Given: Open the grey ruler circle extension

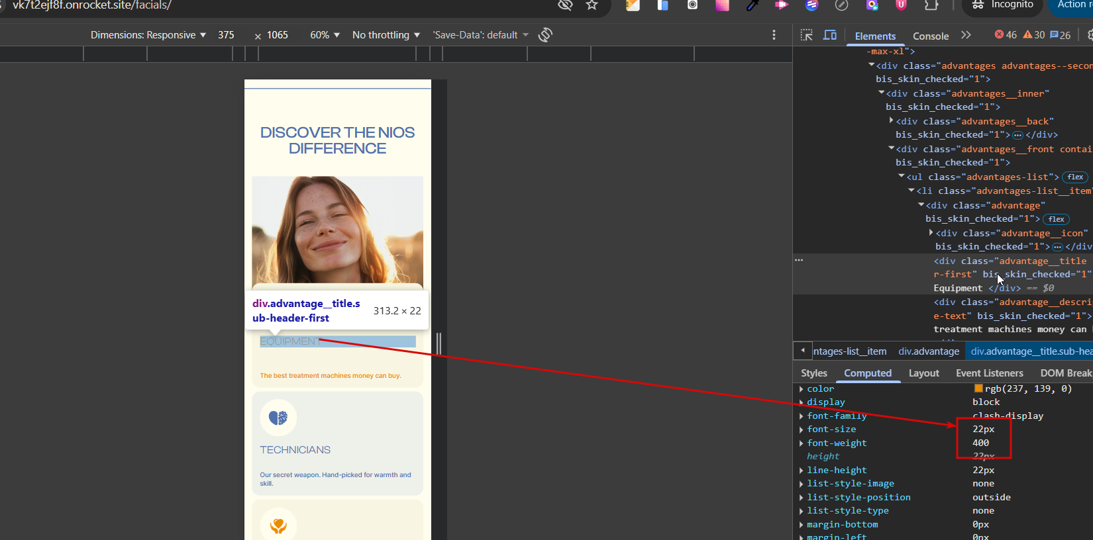Looking at the screenshot, I should coord(841,5).
